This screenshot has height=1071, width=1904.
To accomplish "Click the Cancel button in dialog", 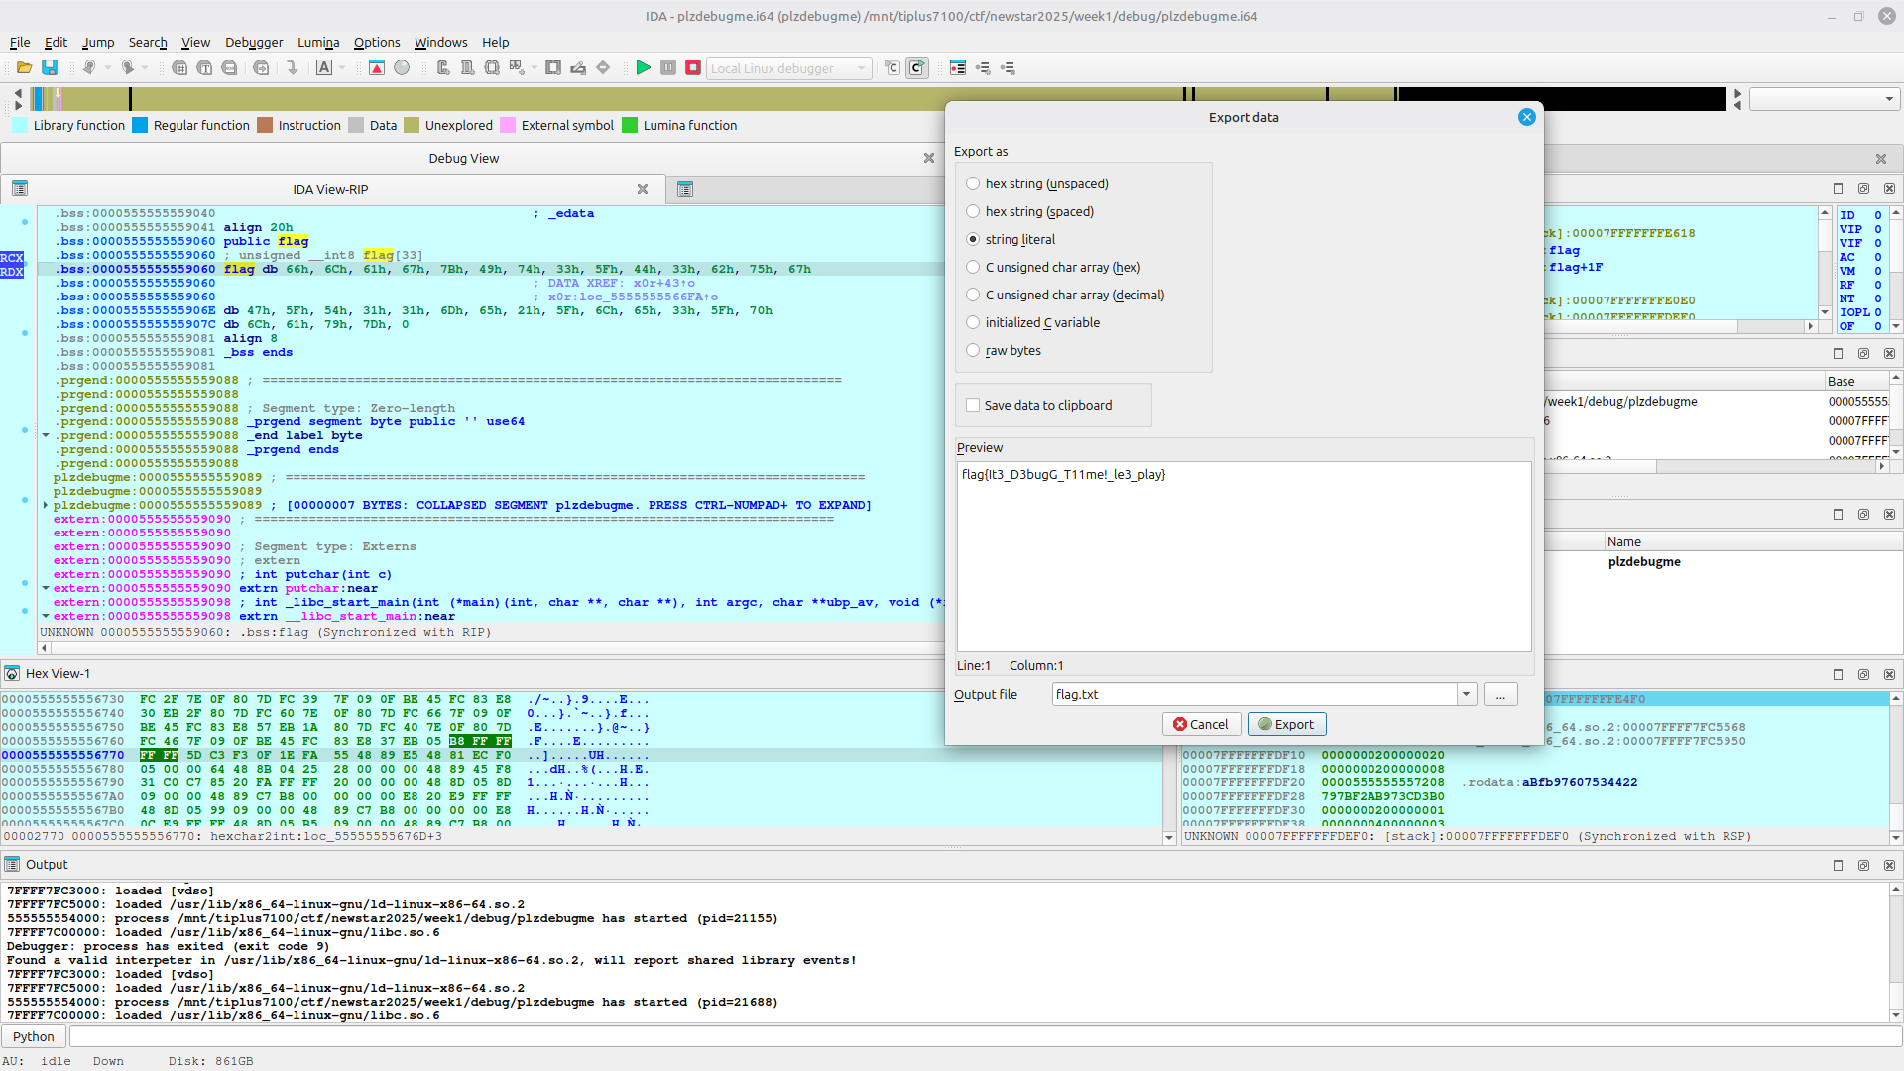I will click(x=1201, y=725).
